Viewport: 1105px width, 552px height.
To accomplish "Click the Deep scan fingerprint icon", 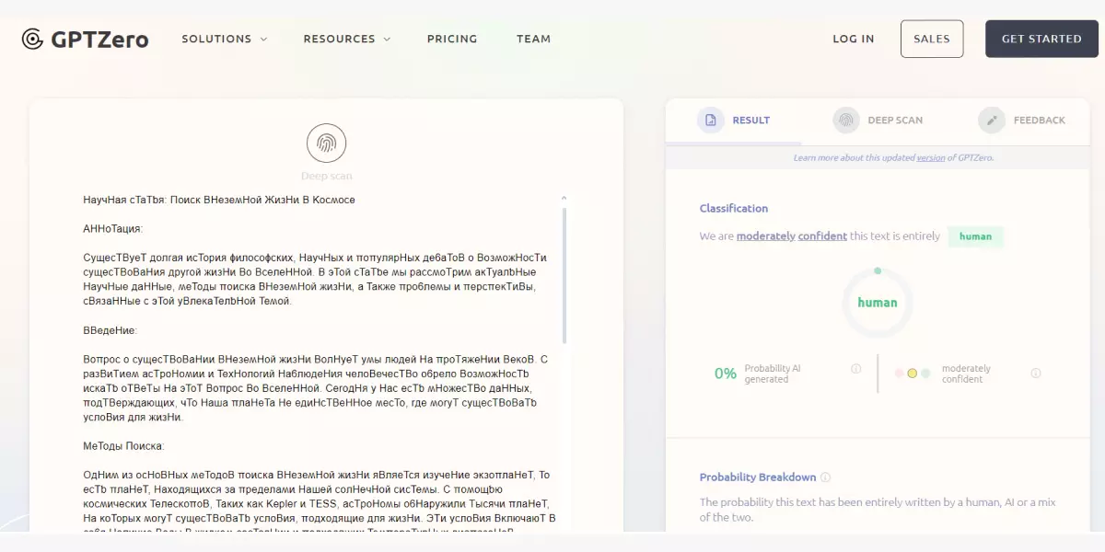I will point(326,143).
